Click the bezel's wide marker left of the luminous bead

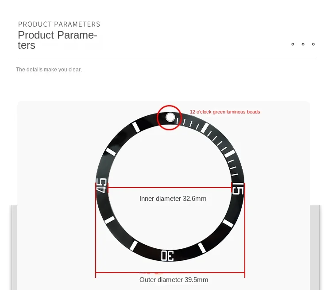(136, 127)
